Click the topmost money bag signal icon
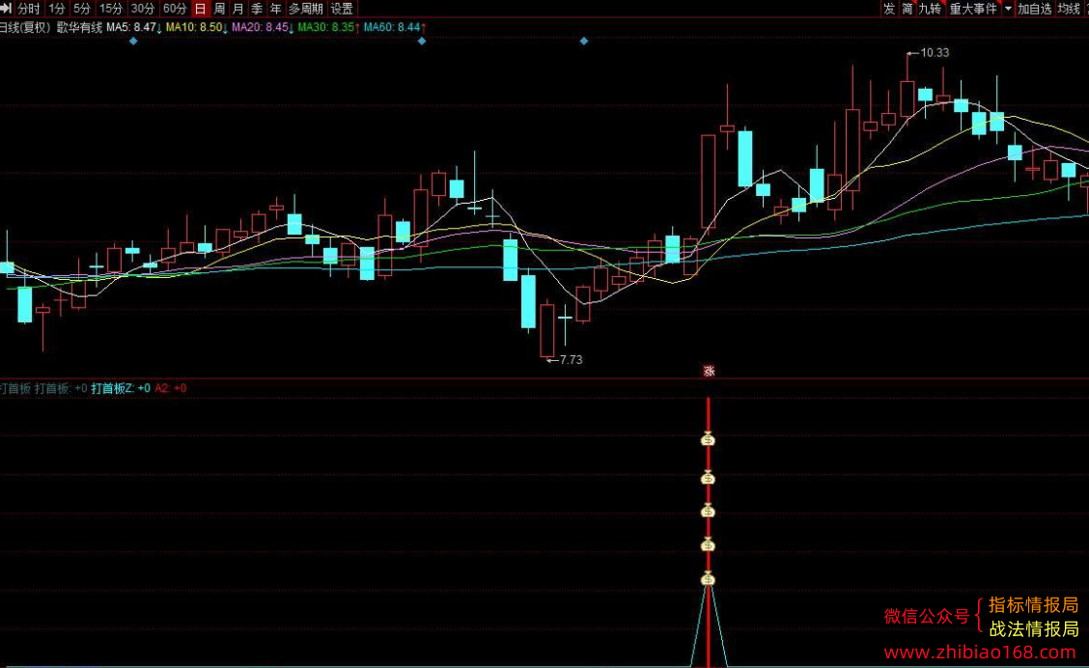This screenshot has width=1089, height=668. [709, 439]
